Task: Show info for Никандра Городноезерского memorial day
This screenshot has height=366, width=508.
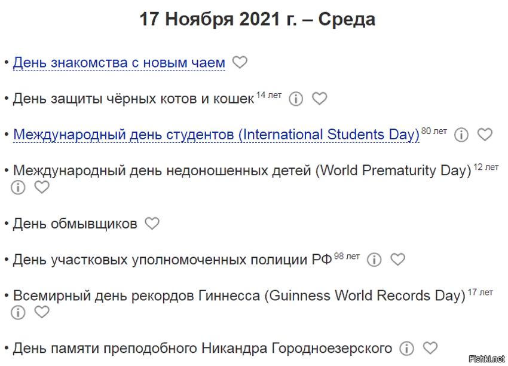Action: click(406, 349)
